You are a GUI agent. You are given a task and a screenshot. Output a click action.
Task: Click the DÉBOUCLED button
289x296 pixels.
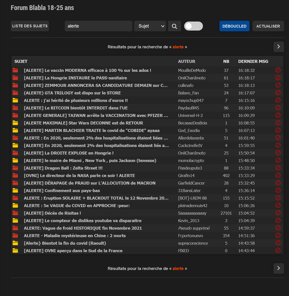[234, 26]
